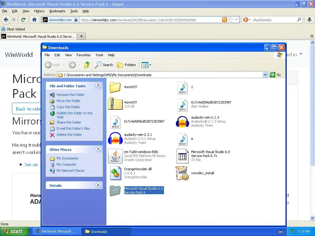Open the Explorer Forward history dropdown arrow
Viewport: 315px width, 236px height.
79,65
